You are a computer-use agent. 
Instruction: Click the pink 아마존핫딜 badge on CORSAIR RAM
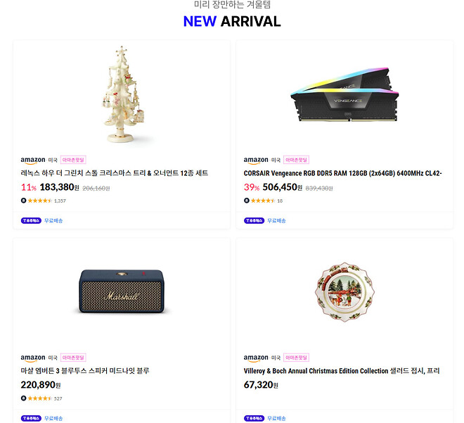(296, 160)
